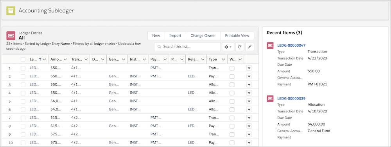
Task: Click the search magnifier icon in list search
Action: click(160, 47)
